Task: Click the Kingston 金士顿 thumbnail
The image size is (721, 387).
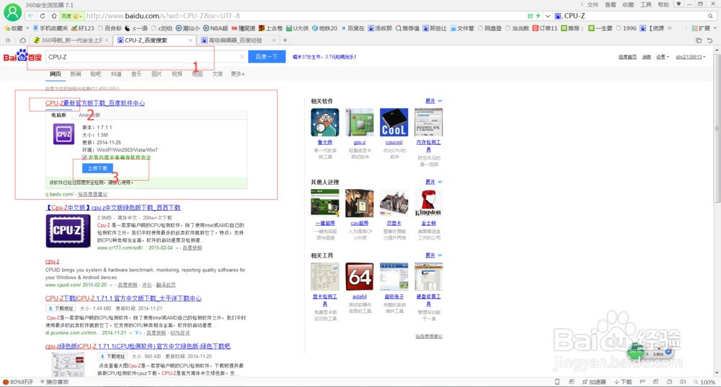Action: click(428, 203)
